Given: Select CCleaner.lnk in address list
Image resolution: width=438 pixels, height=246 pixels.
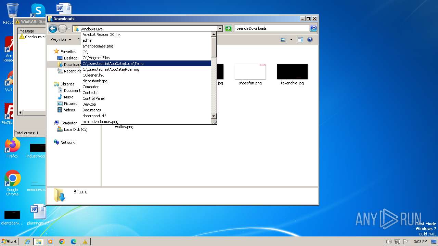Looking at the screenshot, I should [x=146, y=75].
